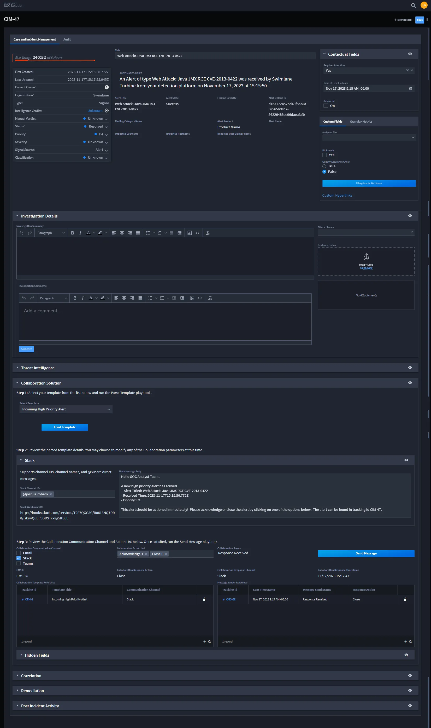Insert image in Investigation Summary editor
431x728 pixels.
click(190, 233)
